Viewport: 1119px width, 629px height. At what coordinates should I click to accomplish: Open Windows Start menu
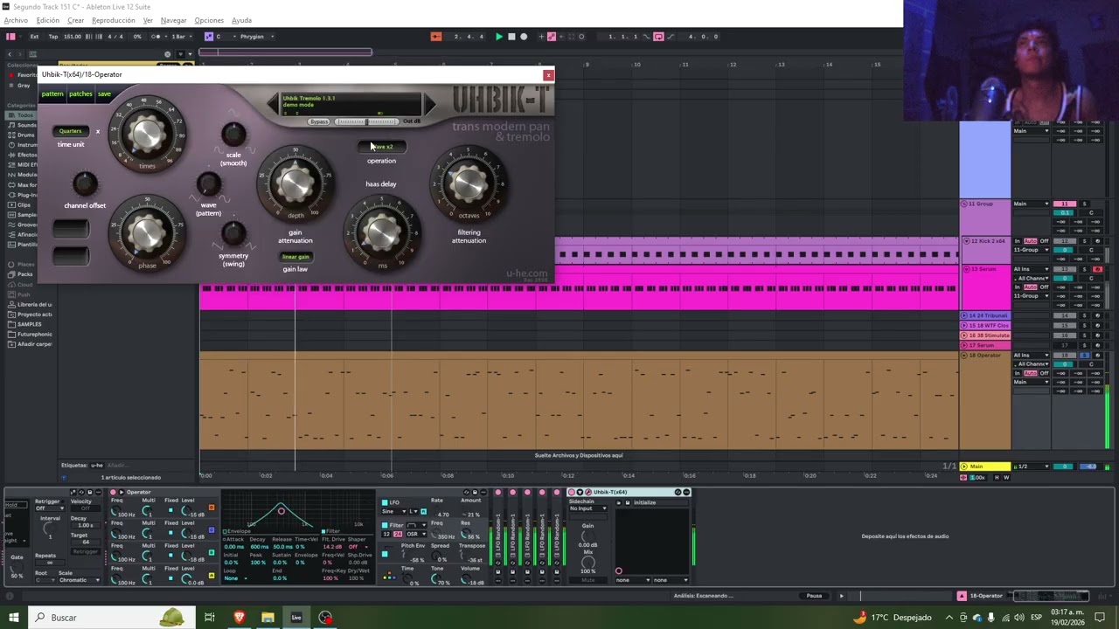(13, 618)
